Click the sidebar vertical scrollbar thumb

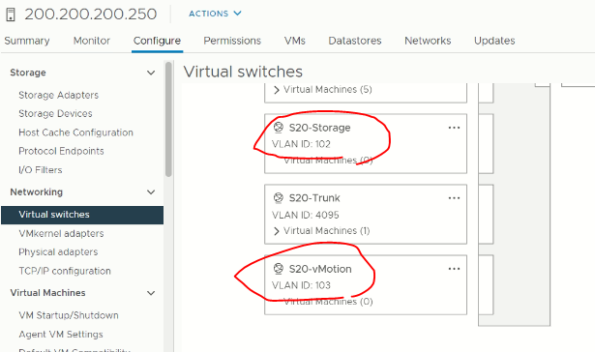pos(168,120)
